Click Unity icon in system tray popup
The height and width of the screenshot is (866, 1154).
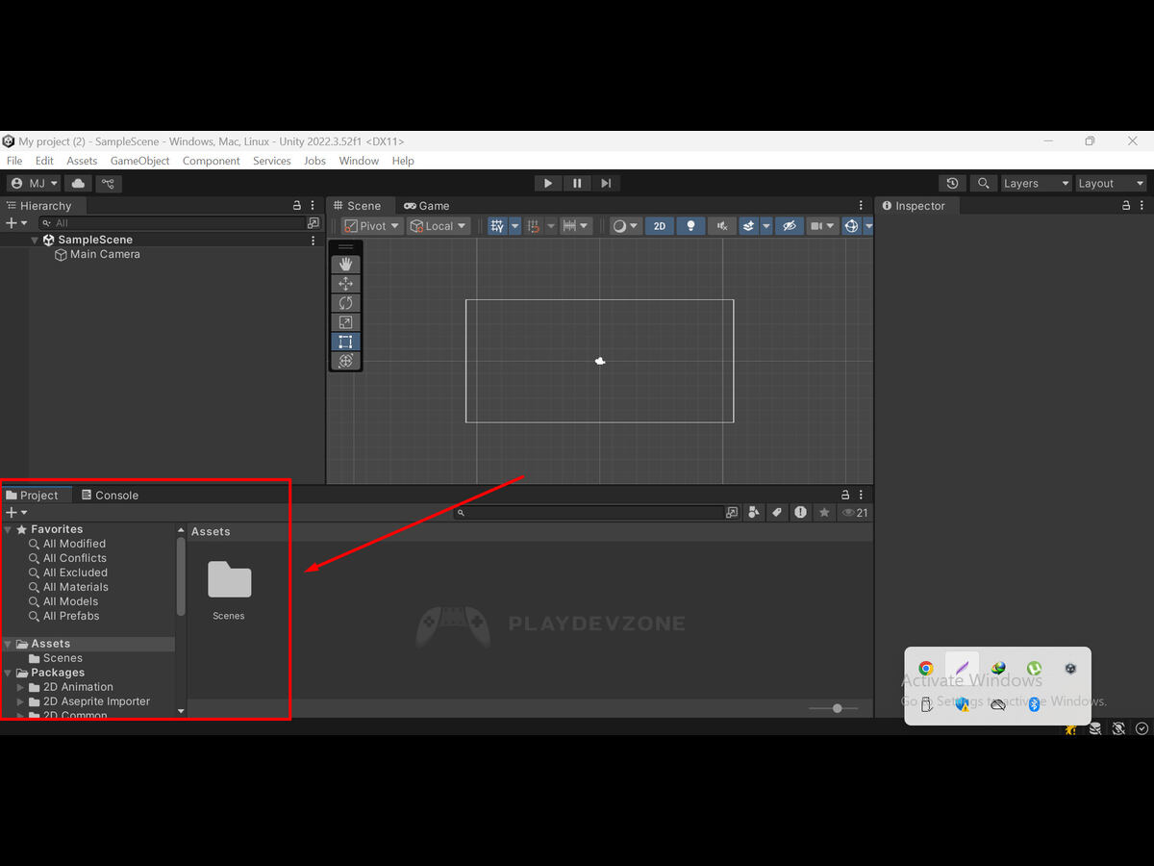pos(1070,668)
